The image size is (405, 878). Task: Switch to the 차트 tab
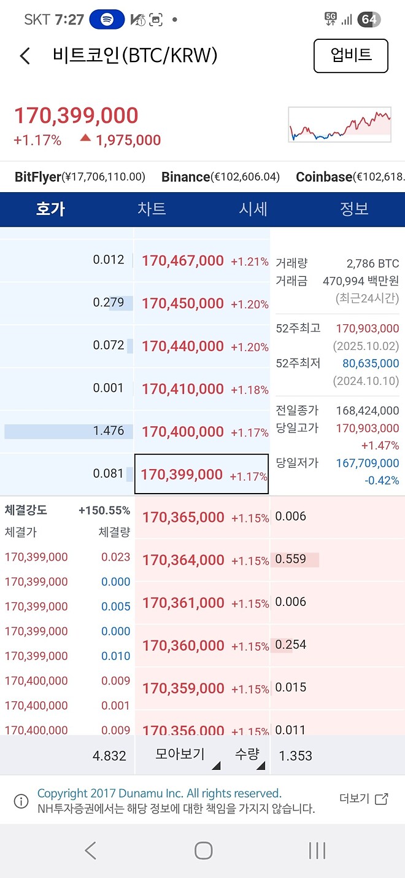pyautogui.click(x=152, y=209)
